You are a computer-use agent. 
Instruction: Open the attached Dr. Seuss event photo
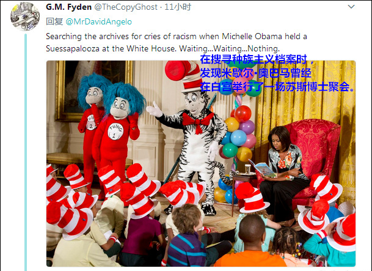click(x=201, y=164)
